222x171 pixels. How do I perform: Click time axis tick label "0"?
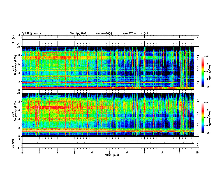click(22, 153)
